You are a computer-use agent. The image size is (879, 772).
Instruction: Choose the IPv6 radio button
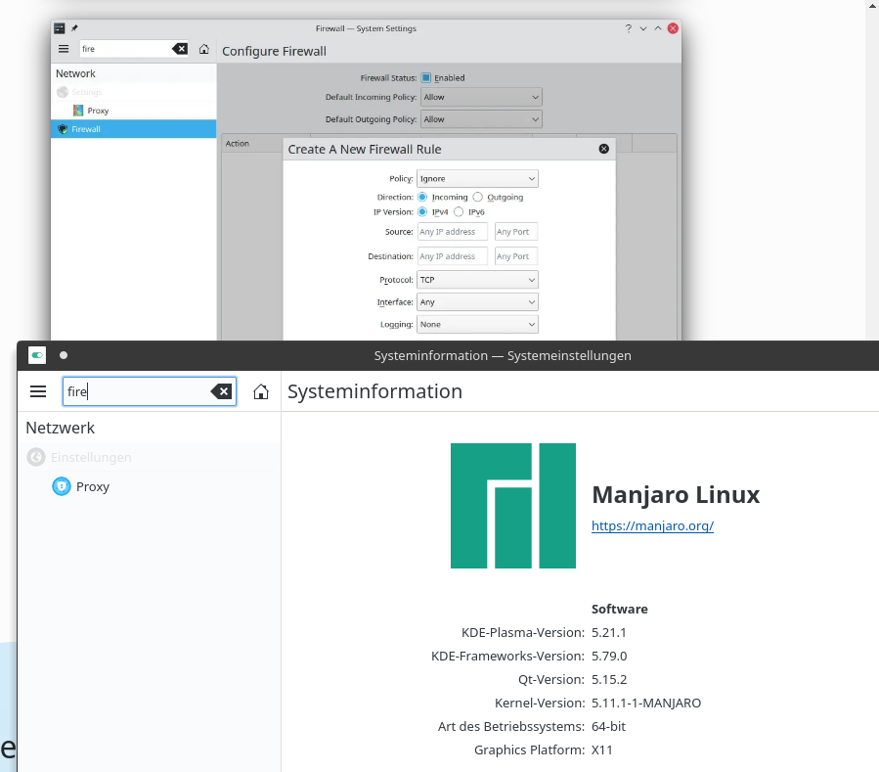click(459, 211)
